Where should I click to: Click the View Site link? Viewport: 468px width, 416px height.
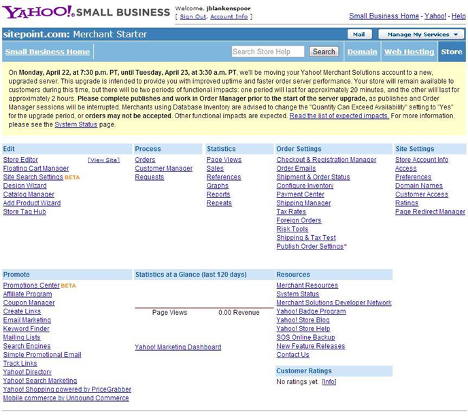point(104,160)
